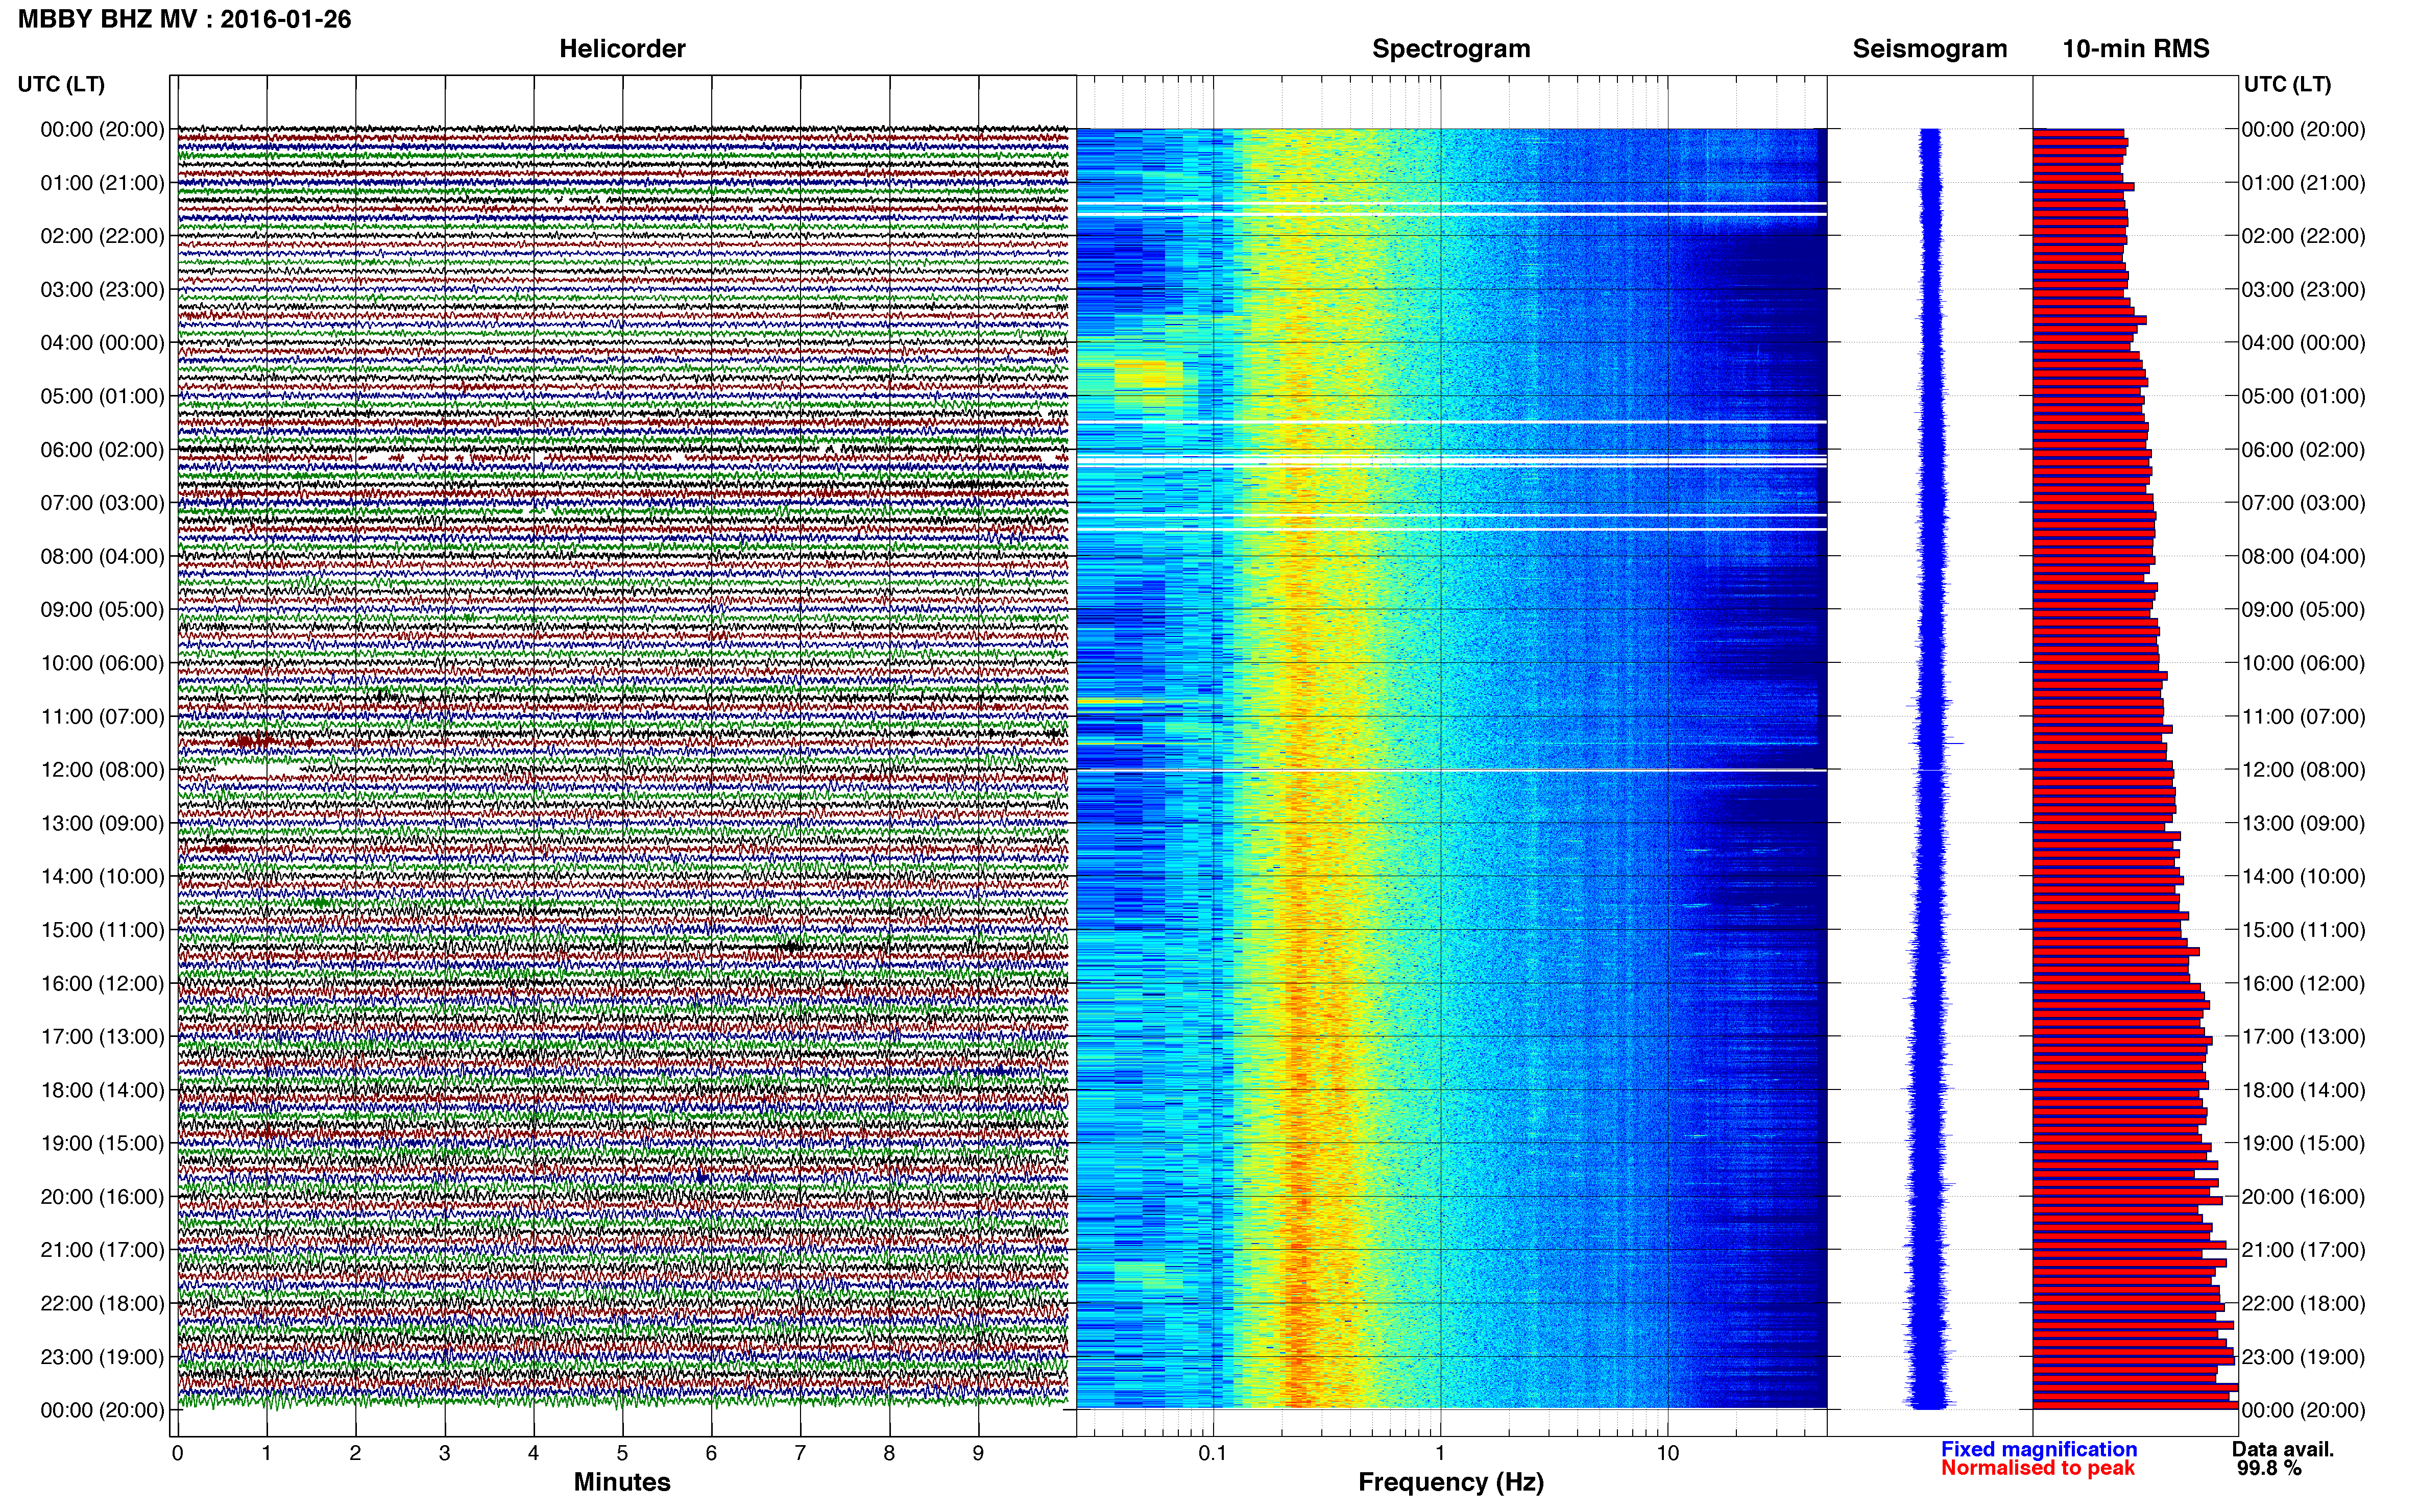
Task: Select the 'Fixed magnification' legend text
Action: (2039, 1449)
